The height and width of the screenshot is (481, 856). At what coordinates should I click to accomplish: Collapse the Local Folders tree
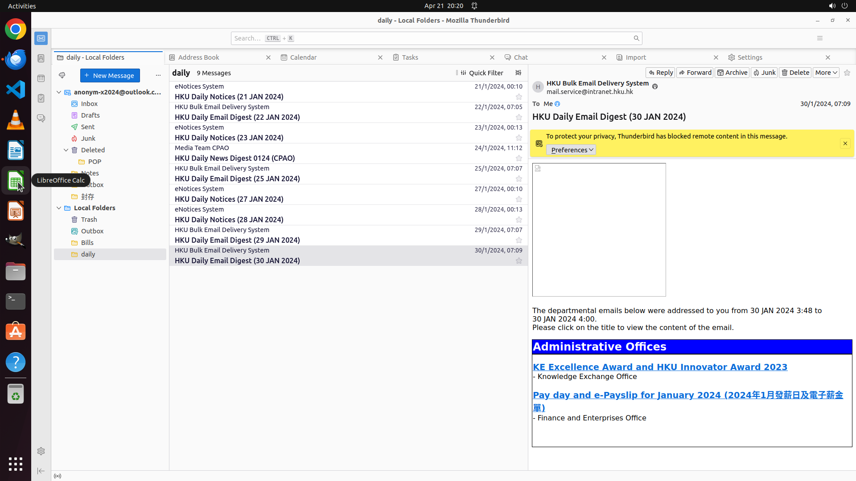(x=59, y=208)
